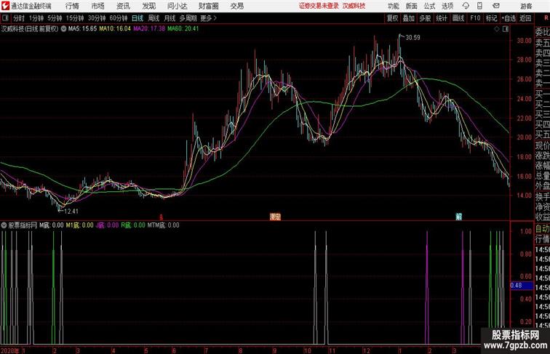Open the 资讯 menu
Image resolution: width=550 pixels, height=354 pixels.
click(x=124, y=6)
